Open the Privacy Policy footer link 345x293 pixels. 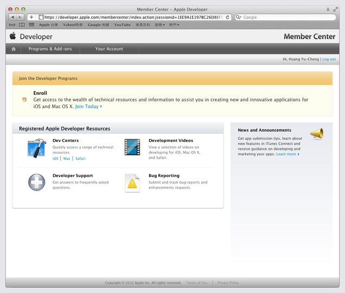[228, 283]
